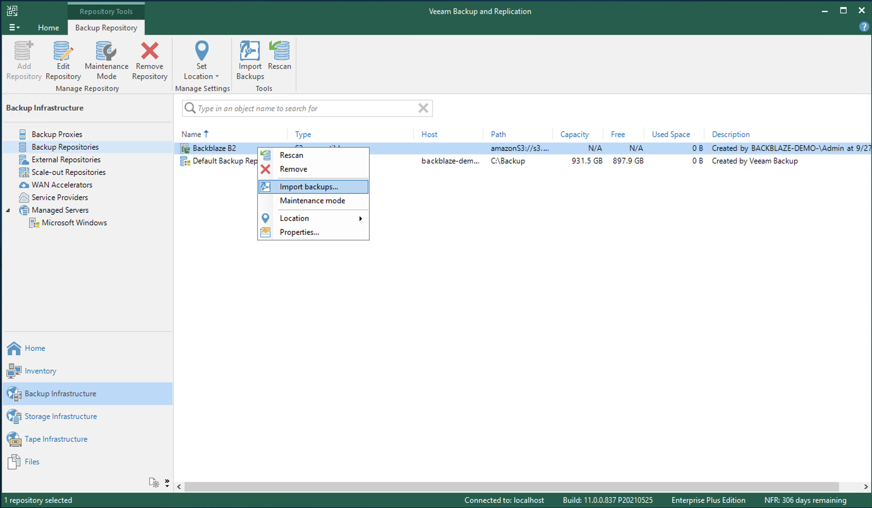
Task: Choose Remove in the context menu
Action: pyautogui.click(x=313, y=169)
